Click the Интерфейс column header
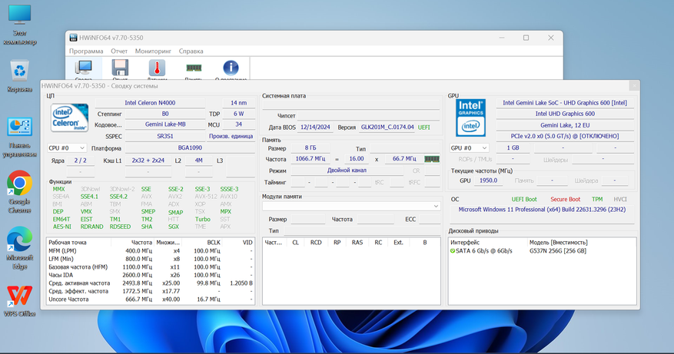The height and width of the screenshot is (354, 674). [488, 243]
